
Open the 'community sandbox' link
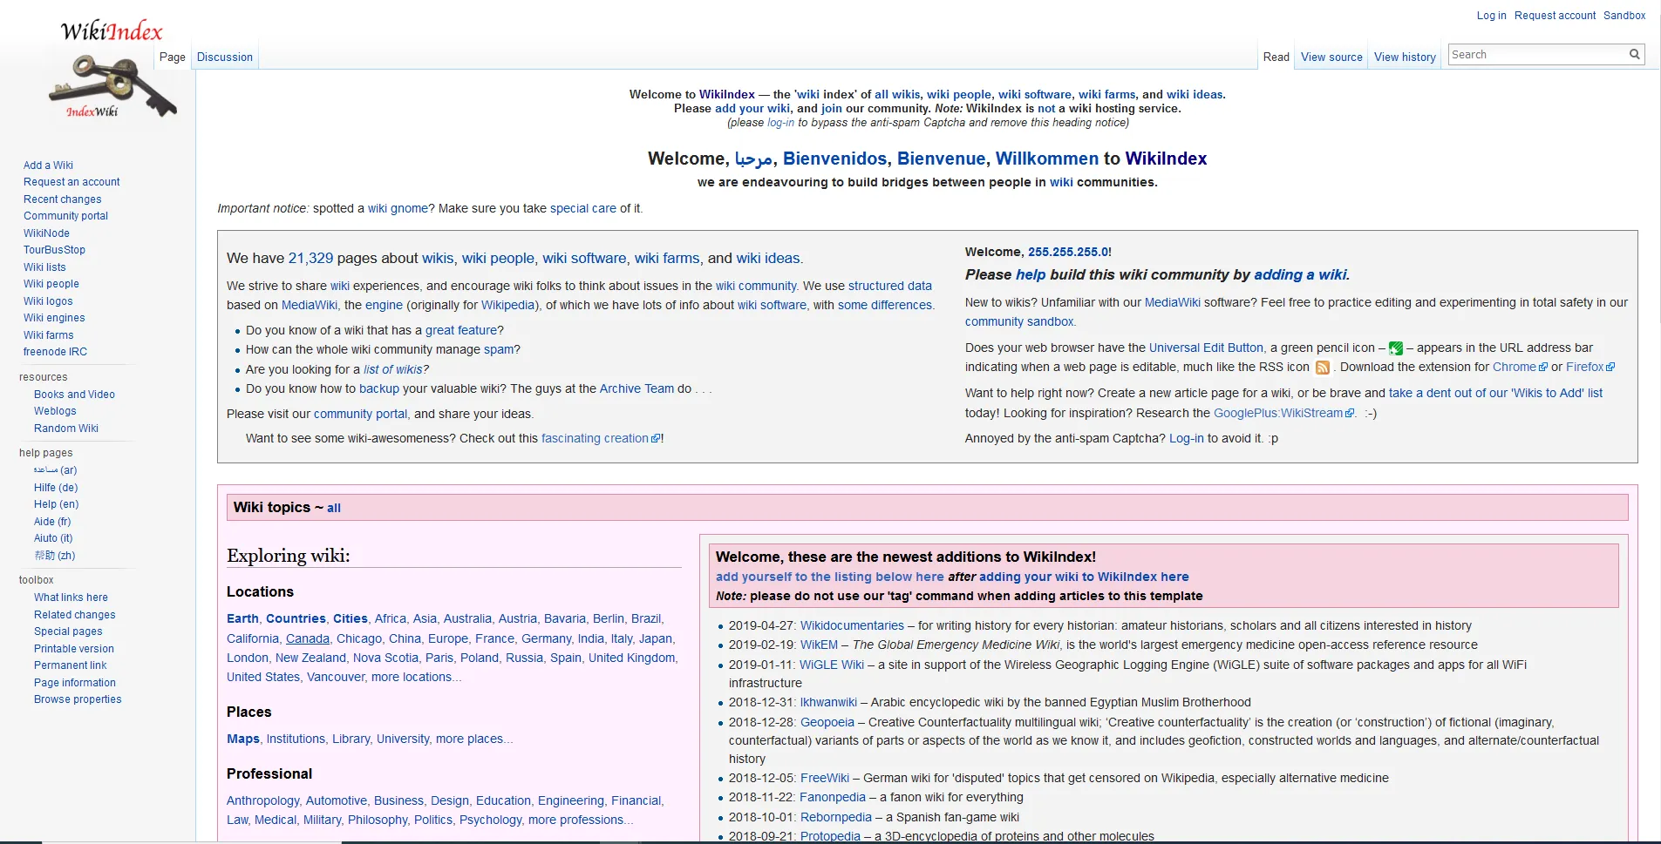tap(1019, 321)
